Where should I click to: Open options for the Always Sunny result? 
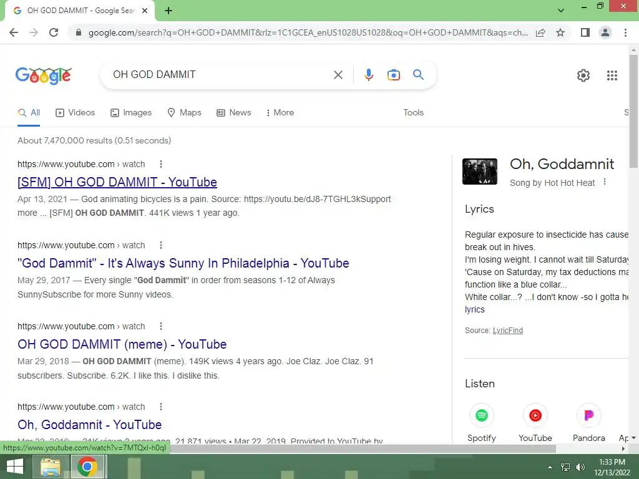tap(161, 244)
